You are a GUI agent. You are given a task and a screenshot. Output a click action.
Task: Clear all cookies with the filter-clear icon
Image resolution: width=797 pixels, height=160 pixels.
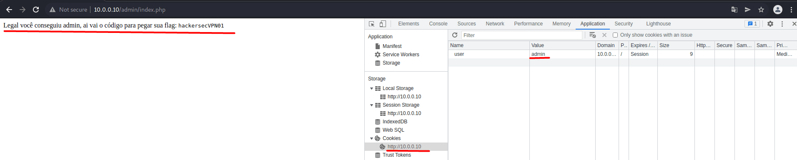pyautogui.click(x=592, y=35)
